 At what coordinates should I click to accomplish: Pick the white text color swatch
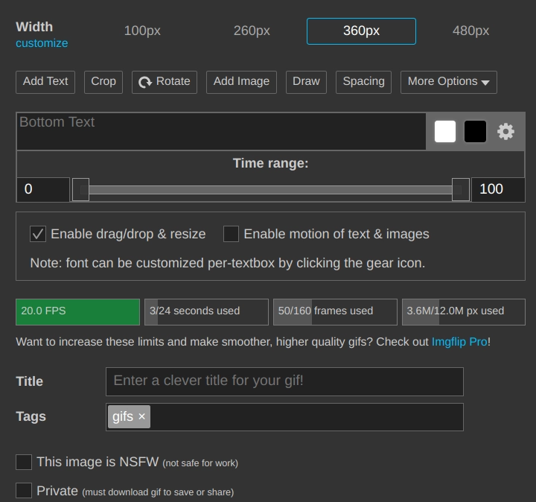click(445, 132)
